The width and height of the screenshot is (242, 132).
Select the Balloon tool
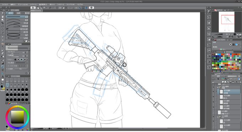(x=2, y=80)
